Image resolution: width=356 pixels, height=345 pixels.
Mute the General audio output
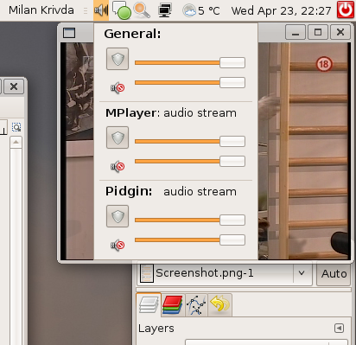click(118, 87)
